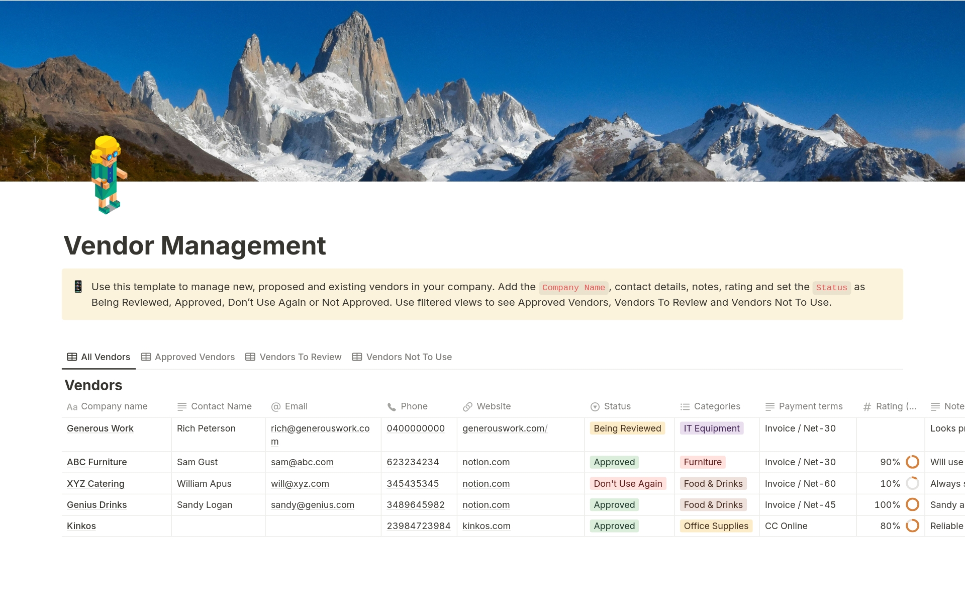The image size is (965, 603).
Task: Click the Don't Use Again tag on XYZ Catering
Action: [x=628, y=483]
